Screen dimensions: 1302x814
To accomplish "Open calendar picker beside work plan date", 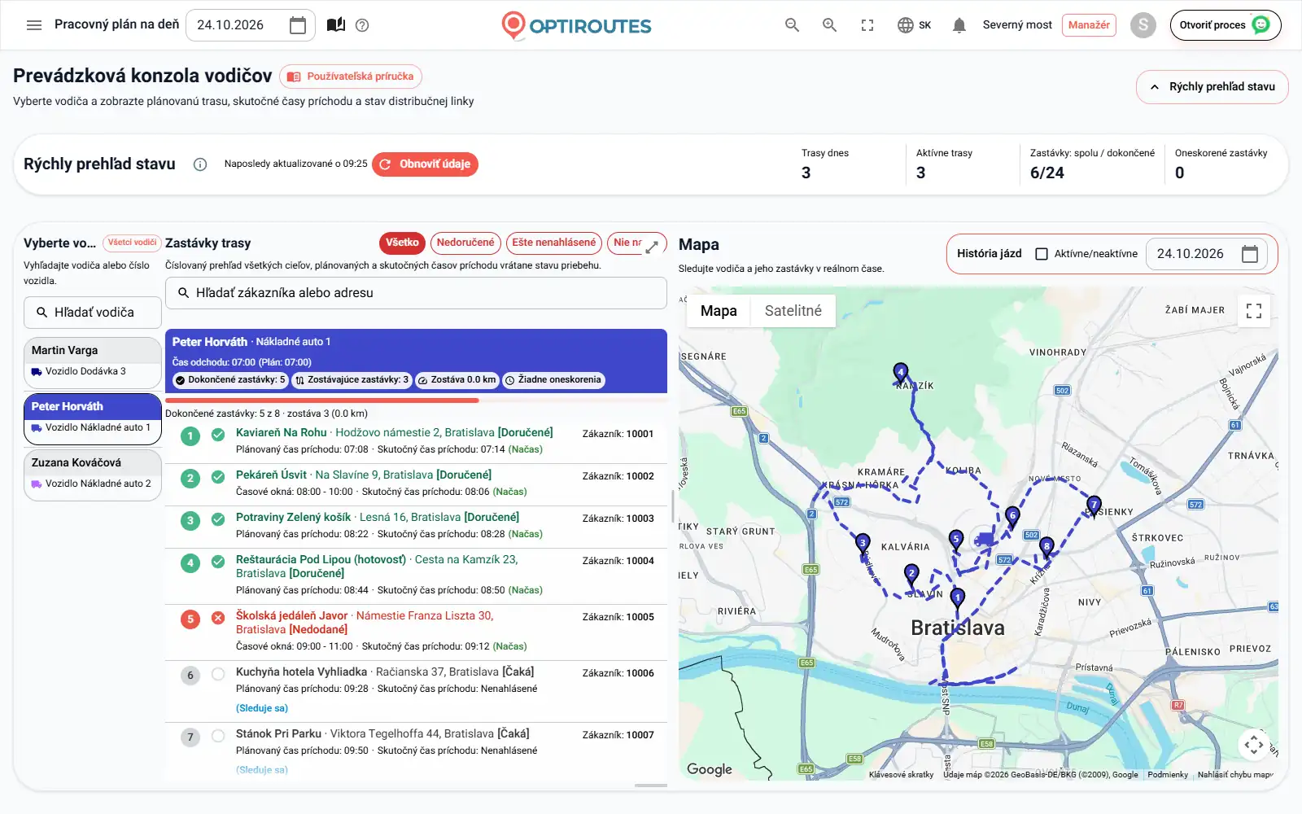I will point(298,25).
